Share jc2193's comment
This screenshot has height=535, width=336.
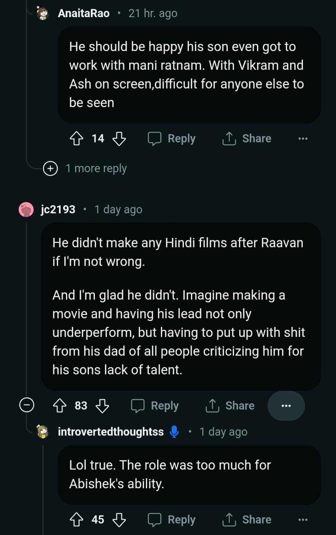coord(230,405)
